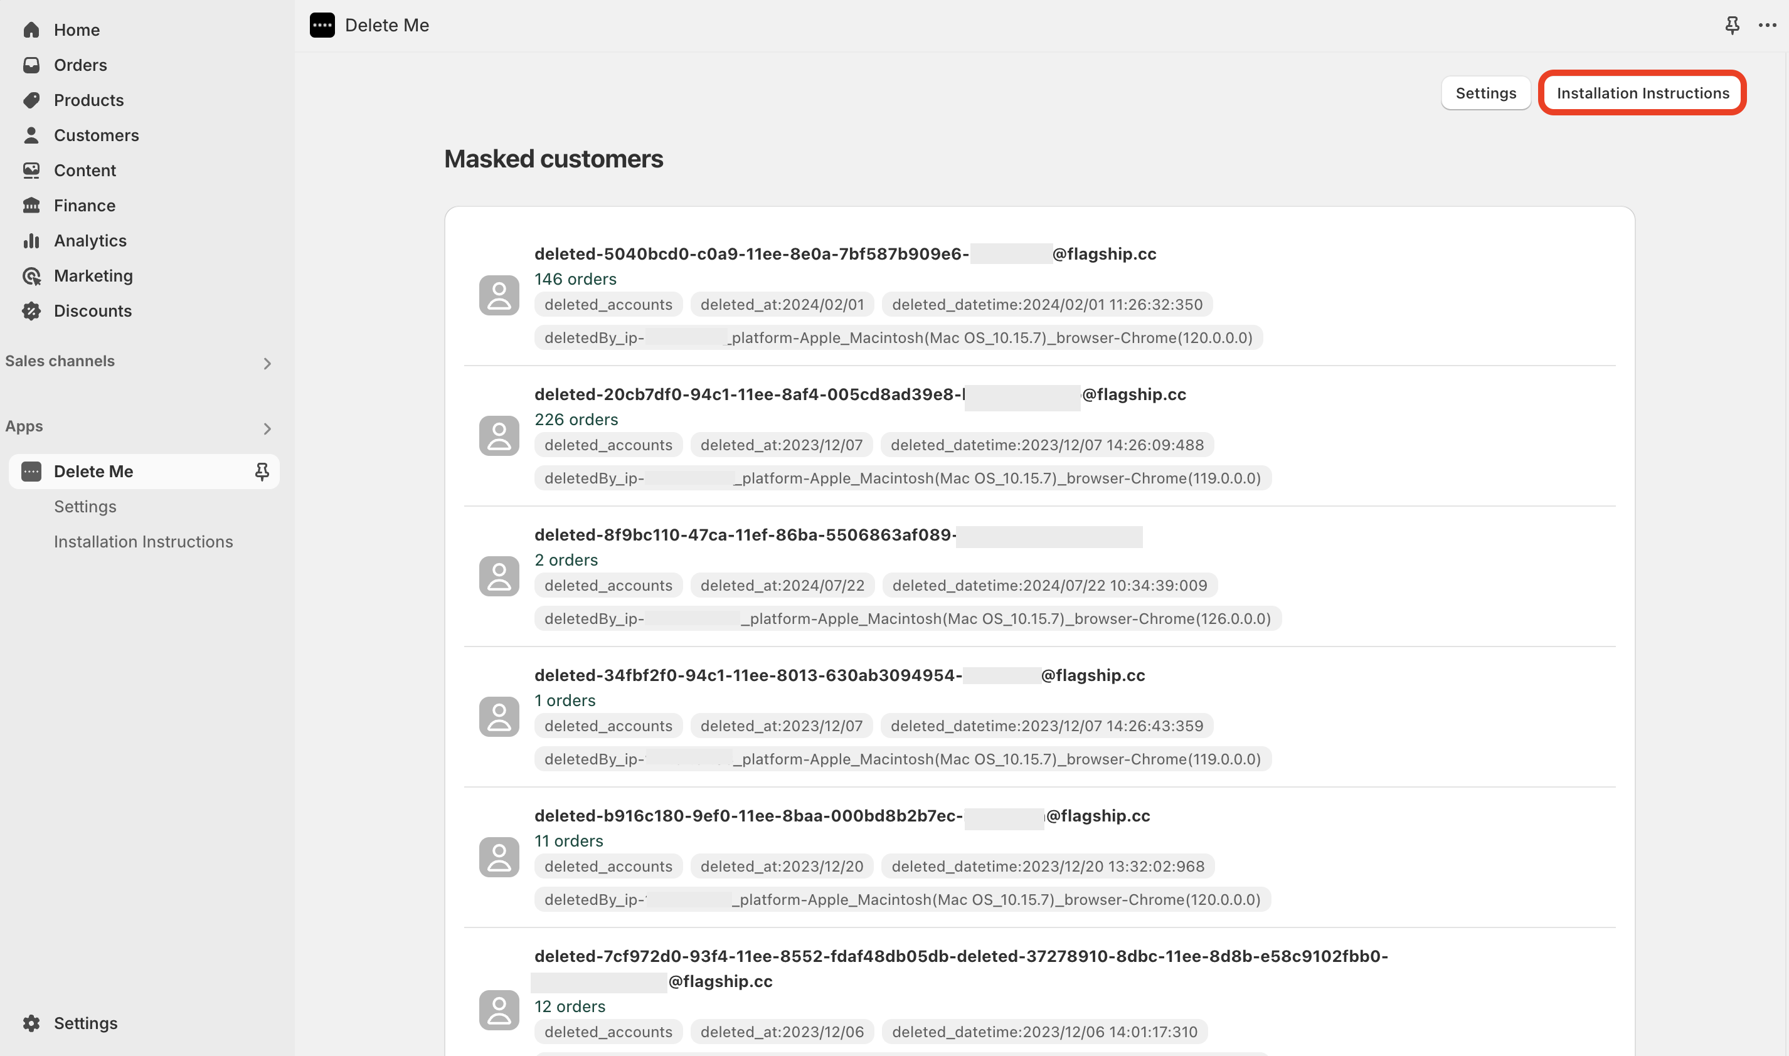The width and height of the screenshot is (1789, 1056).
Task: Open the Home menu item
Action: pyautogui.click(x=77, y=30)
